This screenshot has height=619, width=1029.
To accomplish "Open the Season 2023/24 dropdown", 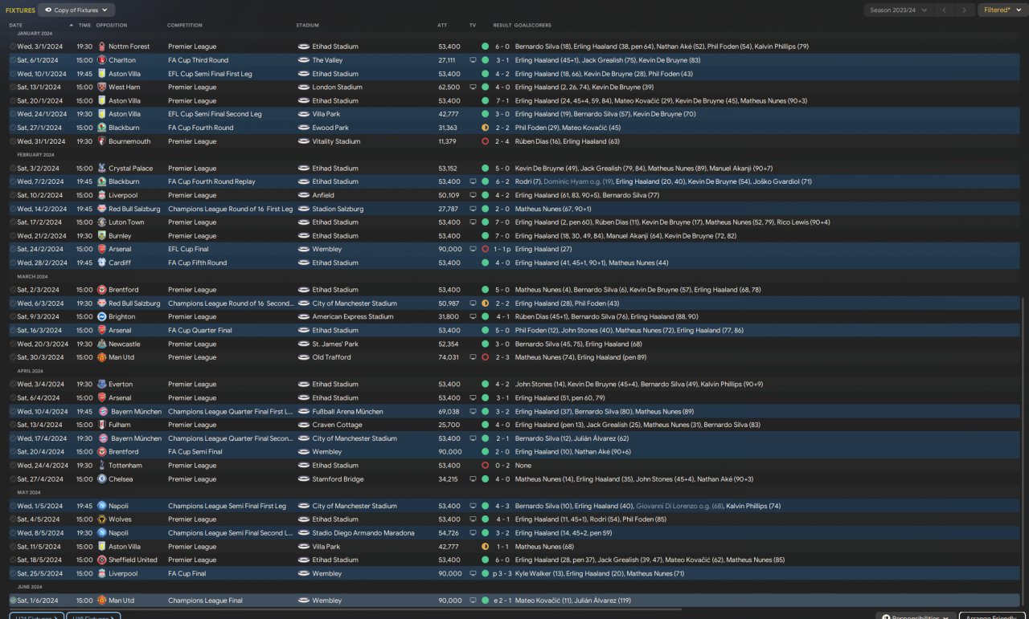I will tap(899, 10).
